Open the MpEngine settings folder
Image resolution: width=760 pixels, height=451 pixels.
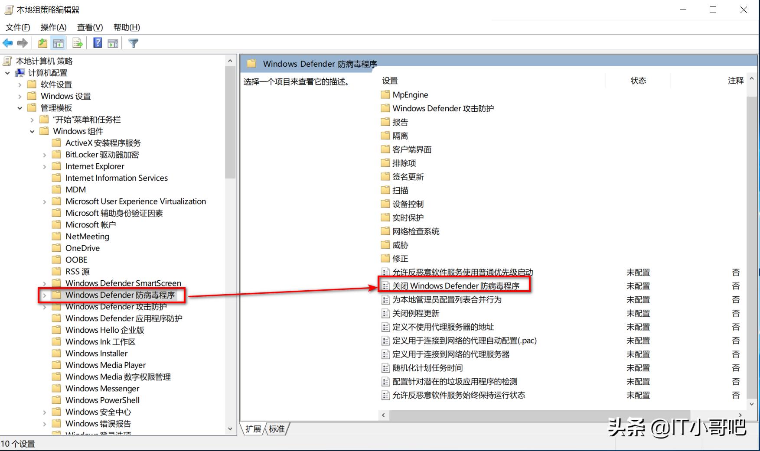[x=409, y=94]
